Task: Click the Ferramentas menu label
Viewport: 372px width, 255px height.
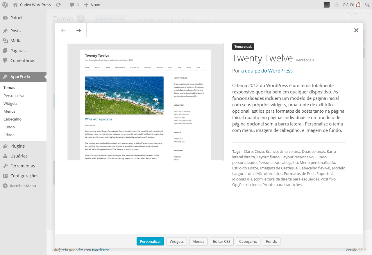Action: tap(23, 166)
